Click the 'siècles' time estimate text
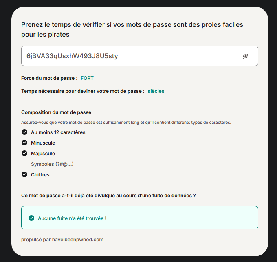Viewport: 277px width, 262px height. 156,91
